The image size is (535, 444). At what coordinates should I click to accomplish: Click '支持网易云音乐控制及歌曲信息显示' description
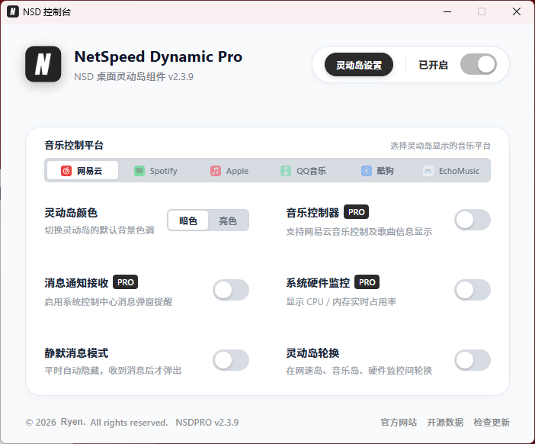pos(359,232)
